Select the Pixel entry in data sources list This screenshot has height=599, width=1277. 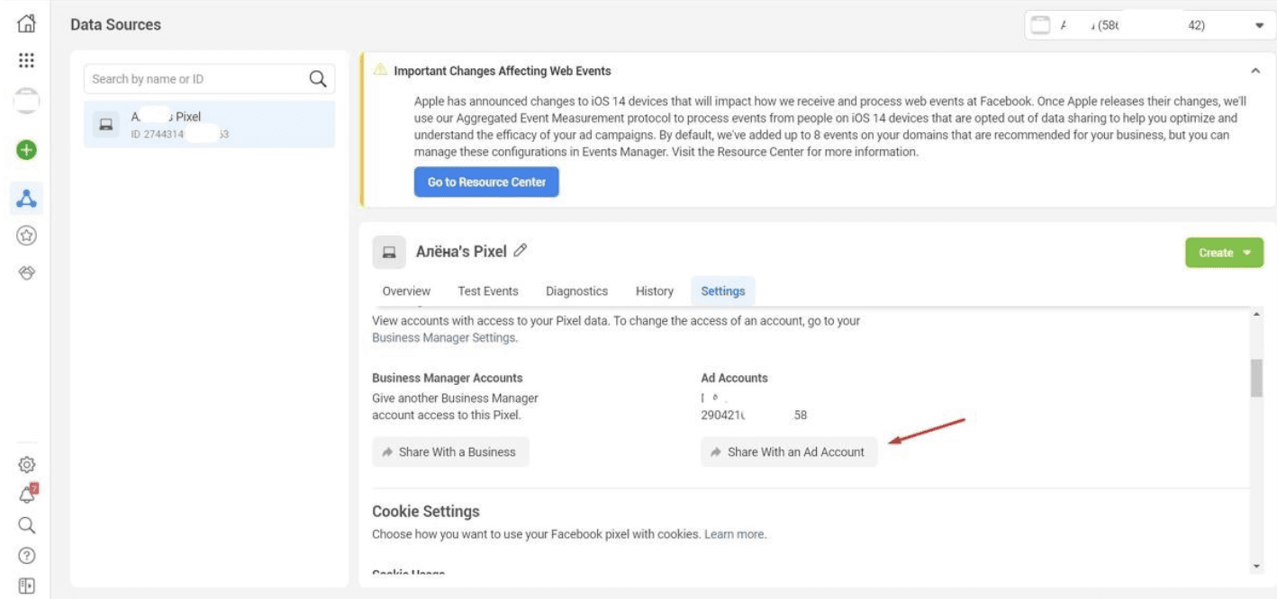click(209, 125)
